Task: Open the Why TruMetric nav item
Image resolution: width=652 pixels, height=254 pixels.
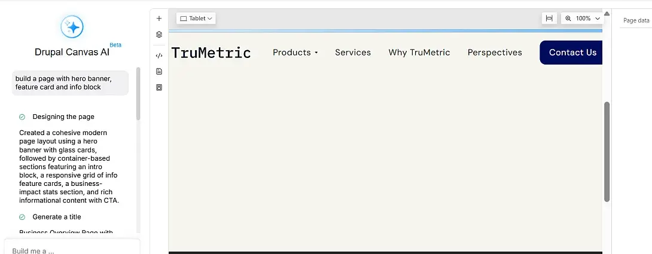Action: [x=419, y=53]
